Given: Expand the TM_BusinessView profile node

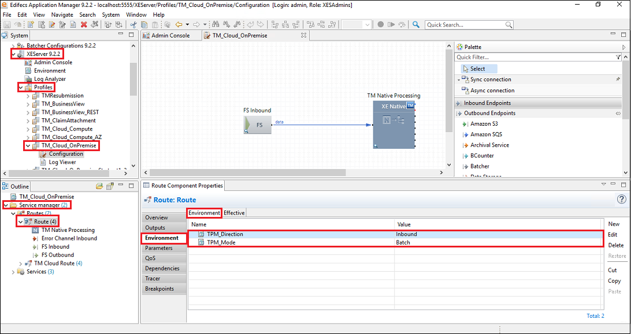Looking at the screenshot, I should pos(28,104).
